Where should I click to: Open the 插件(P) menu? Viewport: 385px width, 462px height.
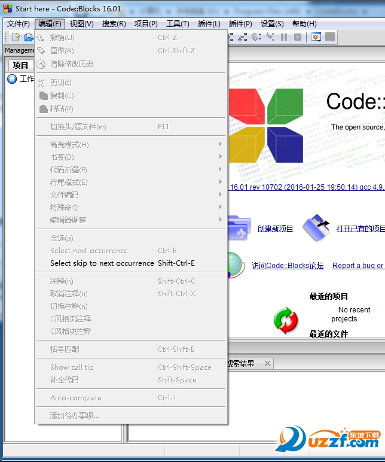tap(240, 24)
